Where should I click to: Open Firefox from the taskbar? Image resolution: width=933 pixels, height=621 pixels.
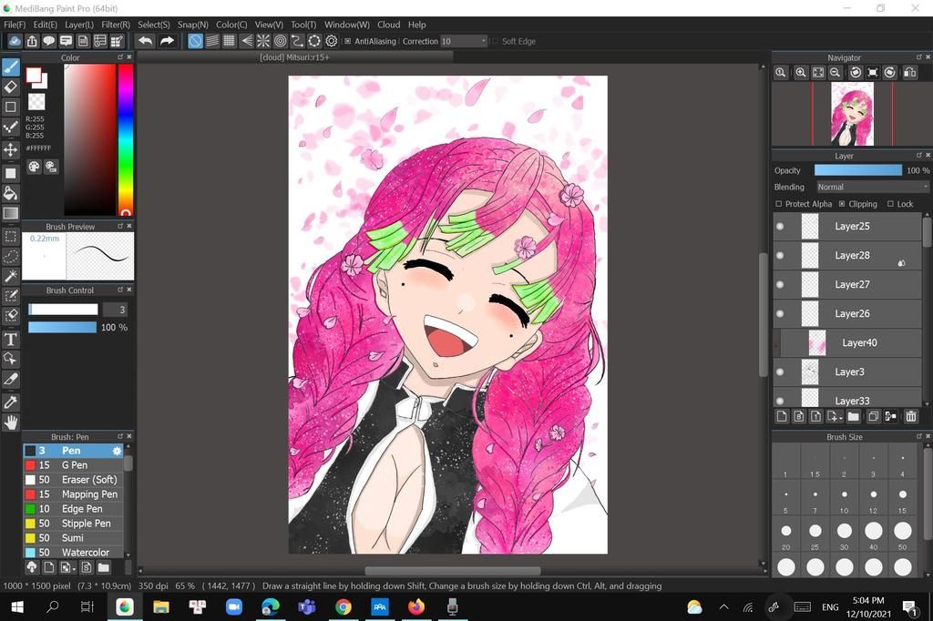[415, 606]
